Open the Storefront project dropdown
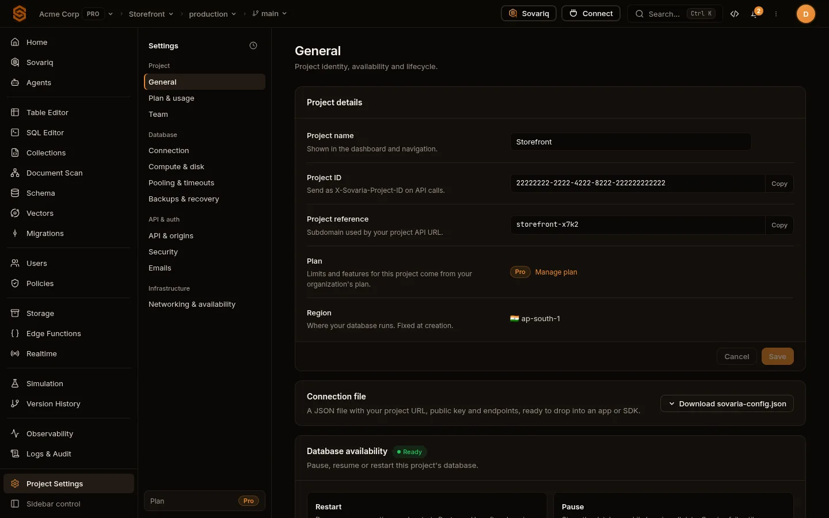Image resolution: width=829 pixels, height=518 pixels. [x=151, y=14]
